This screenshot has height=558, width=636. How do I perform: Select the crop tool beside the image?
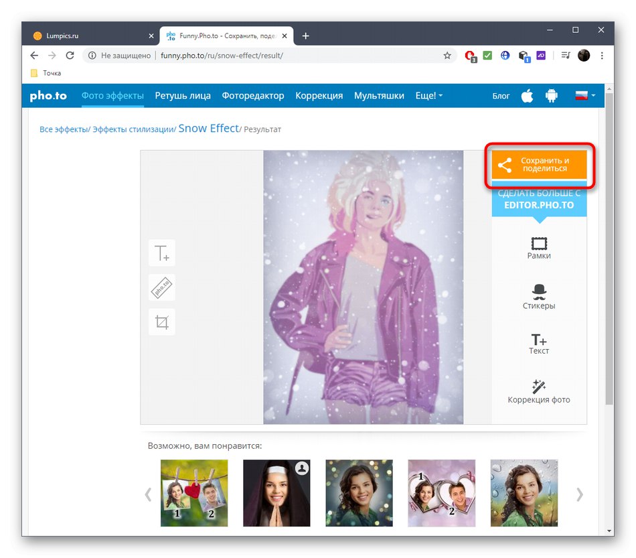(161, 322)
